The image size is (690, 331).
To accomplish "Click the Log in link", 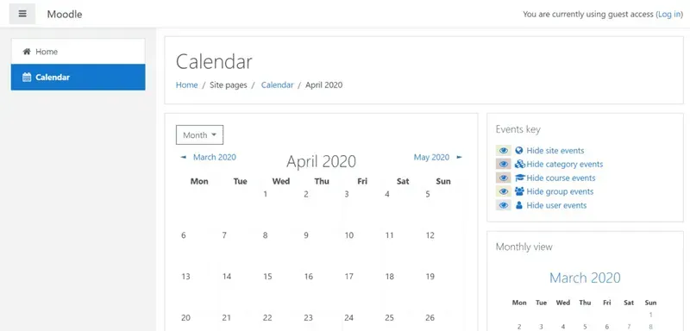I will pyautogui.click(x=669, y=14).
